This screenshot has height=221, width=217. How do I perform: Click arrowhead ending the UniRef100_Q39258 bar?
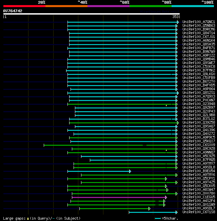point(178,123)
